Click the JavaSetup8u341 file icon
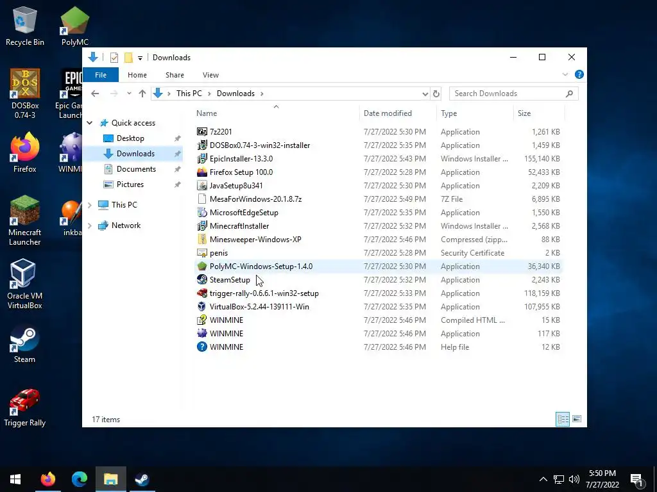 (202, 185)
